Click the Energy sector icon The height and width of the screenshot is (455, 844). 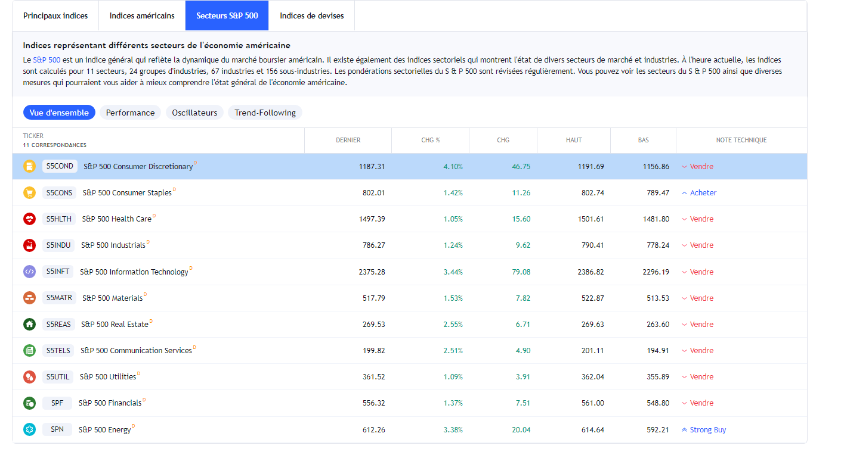point(29,429)
